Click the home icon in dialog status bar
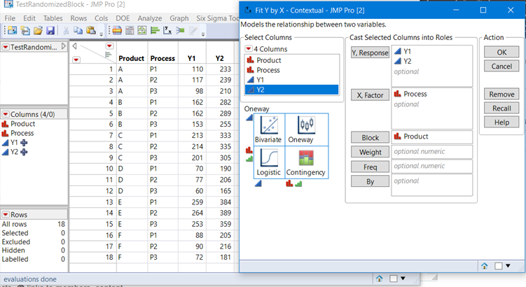This screenshot has width=526, height=287. click(485, 266)
